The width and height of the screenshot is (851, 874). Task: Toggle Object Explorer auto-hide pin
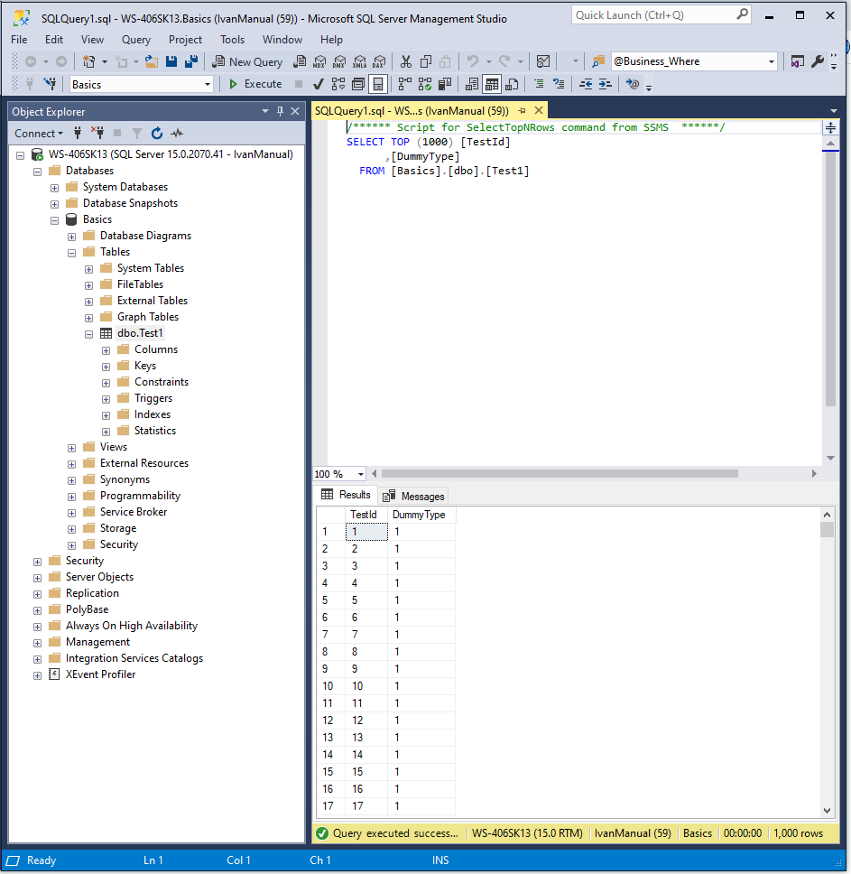tap(280, 111)
